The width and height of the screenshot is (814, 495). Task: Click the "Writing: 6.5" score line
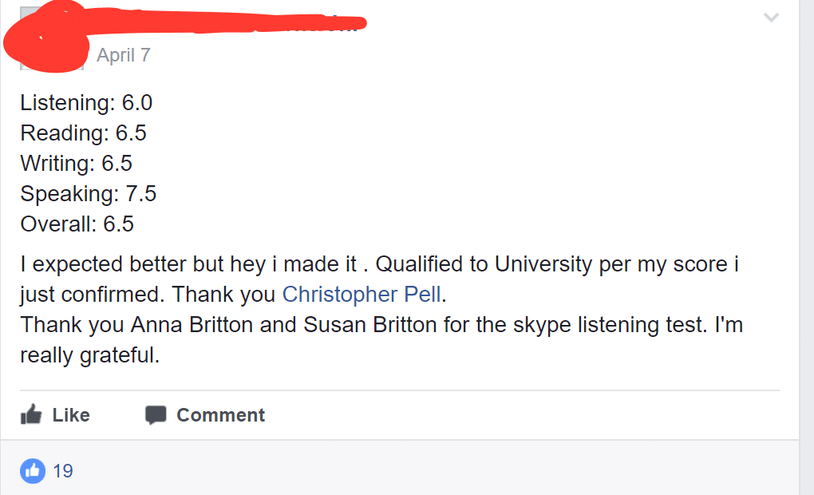[77, 164]
